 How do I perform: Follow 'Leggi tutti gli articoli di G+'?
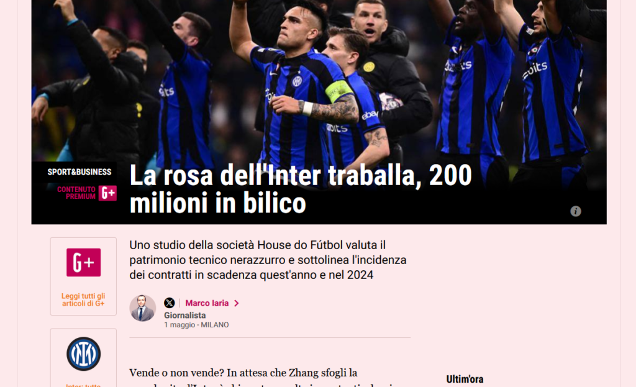click(x=83, y=300)
